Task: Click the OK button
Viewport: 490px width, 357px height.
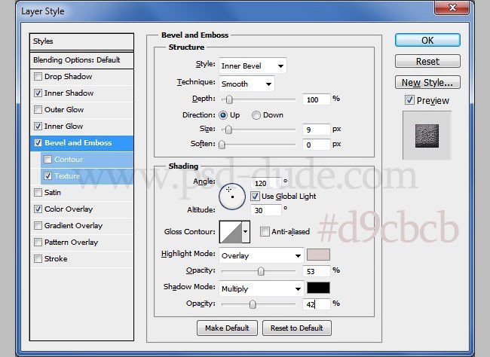Action: coord(427,40)
